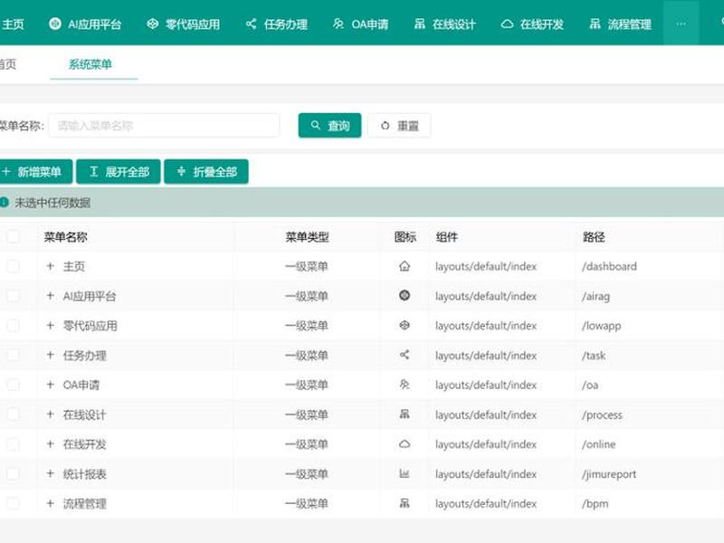Viewport: 724px width, 543px height.
Task: Click the cloud icon in 在线开发 row
Action: tap(405, 443)
